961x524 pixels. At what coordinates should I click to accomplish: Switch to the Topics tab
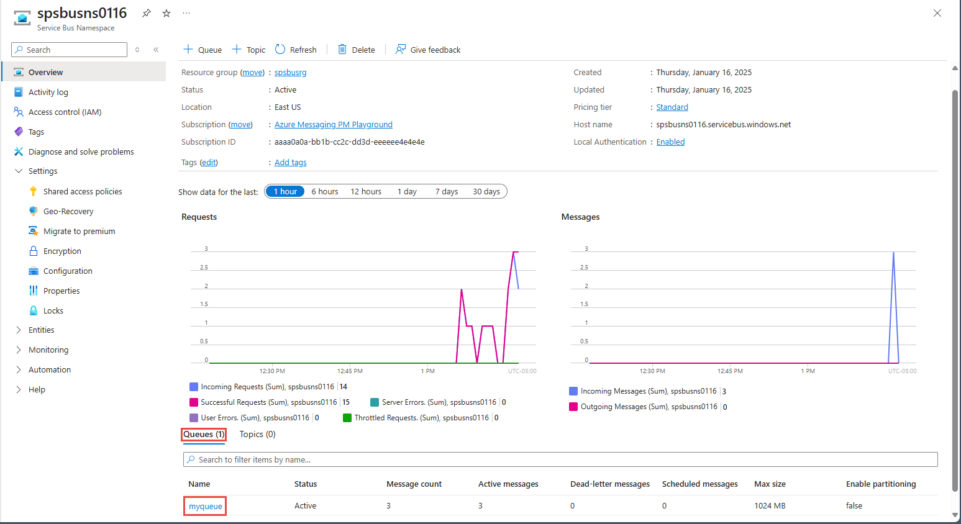(257, 434)
